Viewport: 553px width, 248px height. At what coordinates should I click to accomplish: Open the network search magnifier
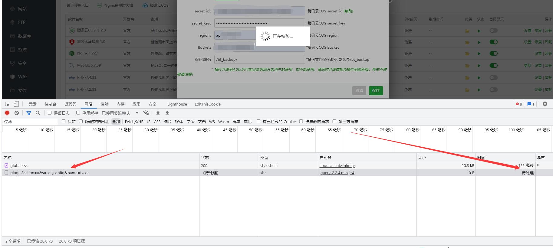tap(38, 113)
